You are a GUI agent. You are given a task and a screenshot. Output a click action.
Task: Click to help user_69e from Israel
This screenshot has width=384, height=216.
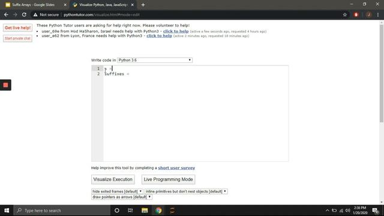(176, 31)
